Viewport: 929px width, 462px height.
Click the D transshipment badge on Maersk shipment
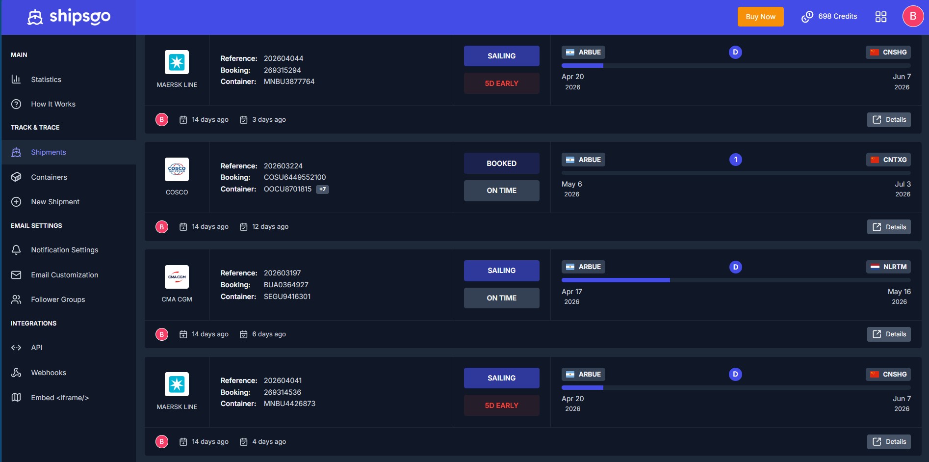tap(735, 52)
